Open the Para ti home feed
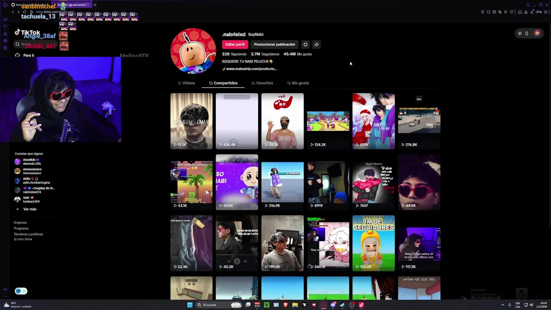Image resolution: width=551 pixels, height=310 pixels. coord(24,55)
